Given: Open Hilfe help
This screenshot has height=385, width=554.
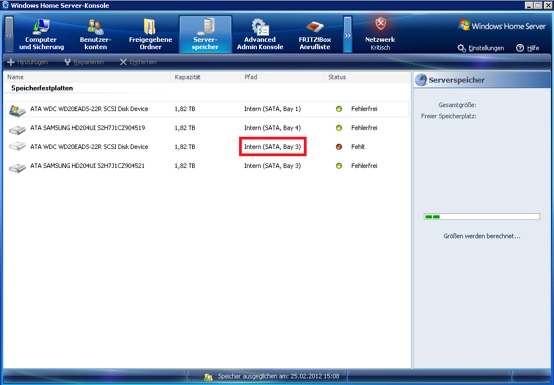Looking at the screenshot, I should click(x=528, y=48).
